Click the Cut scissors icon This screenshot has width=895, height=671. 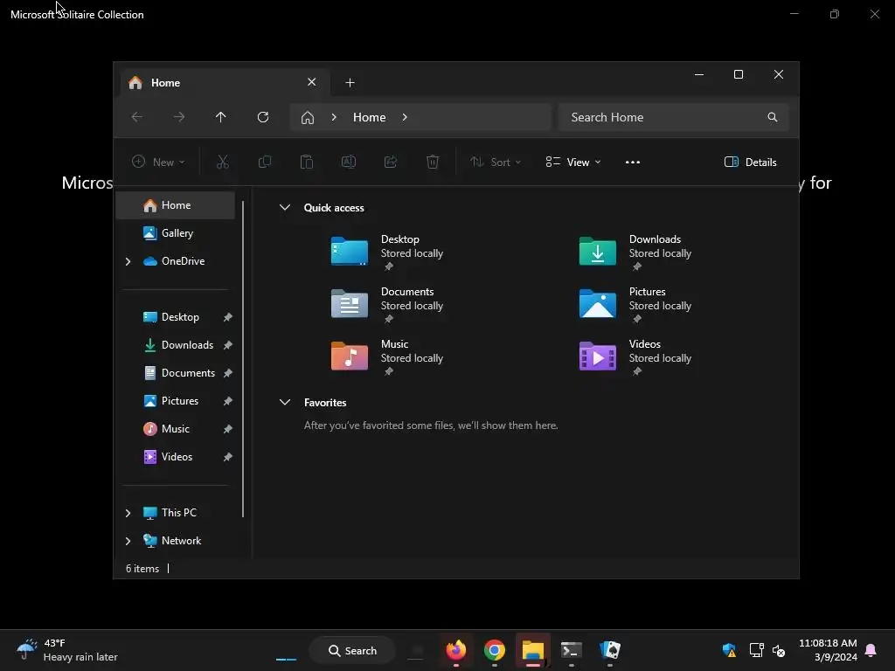click(223, 162)
